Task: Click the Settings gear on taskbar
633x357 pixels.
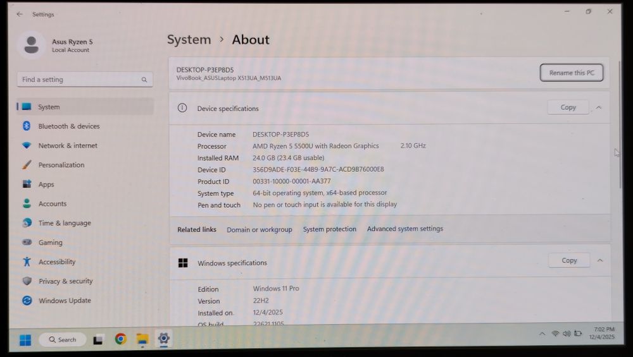Action: click(x=163, y=339)
